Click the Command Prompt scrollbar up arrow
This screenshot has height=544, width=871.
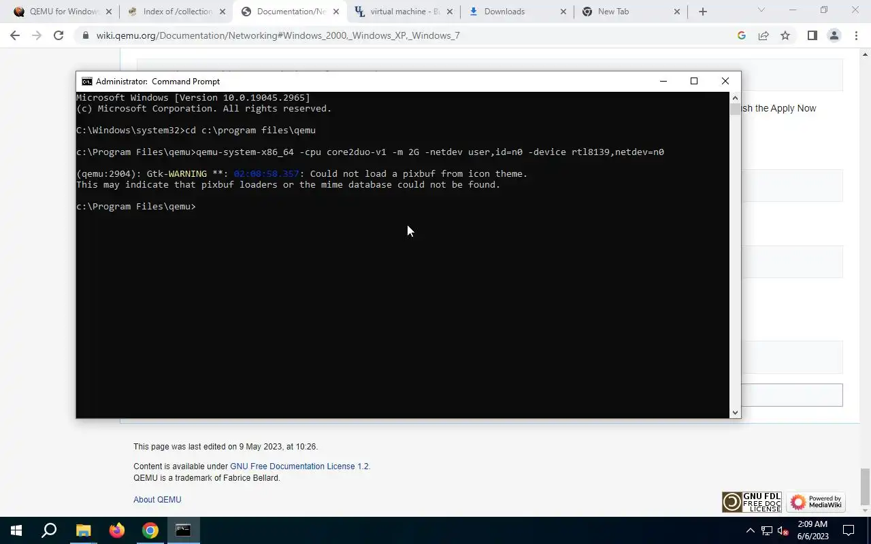point(735,97)
